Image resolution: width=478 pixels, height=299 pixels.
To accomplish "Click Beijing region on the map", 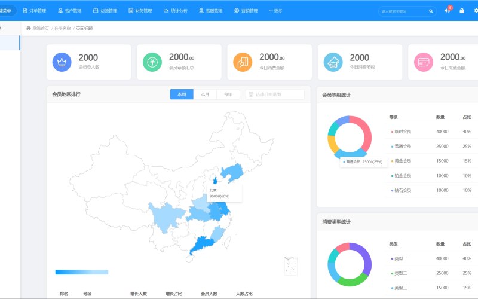I will click(215, 181).
